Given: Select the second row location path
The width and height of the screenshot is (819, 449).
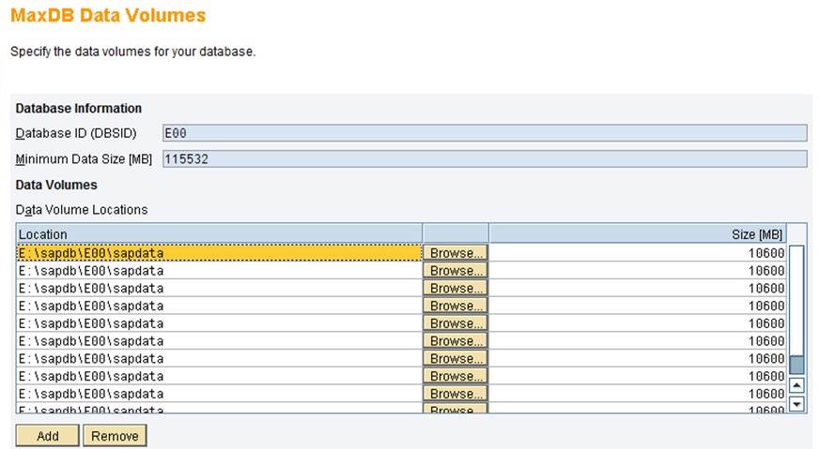Looking at the screenshot, I should [91, 271].
